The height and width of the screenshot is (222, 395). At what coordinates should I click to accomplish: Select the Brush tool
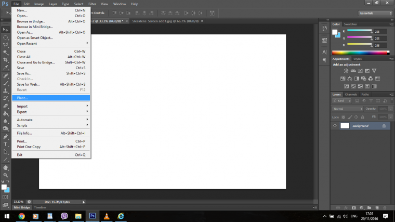6,83
